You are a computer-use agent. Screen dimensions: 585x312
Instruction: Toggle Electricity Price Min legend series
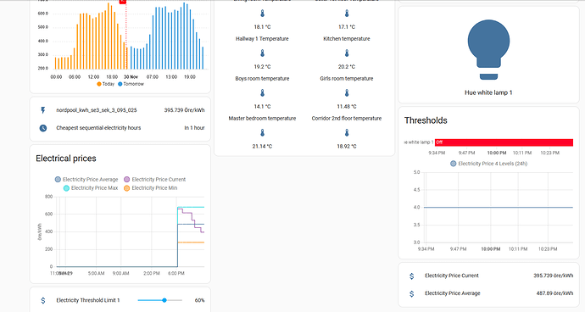click(x=151, y=188)
